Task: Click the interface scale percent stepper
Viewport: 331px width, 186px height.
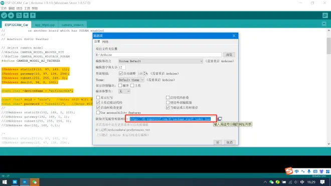Action: point(144,74)
